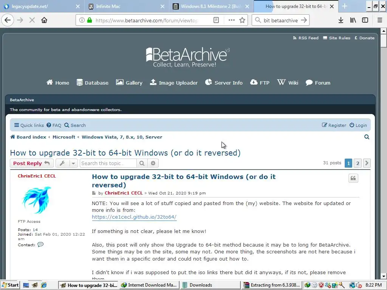
Task: Stop loading the page with X button
Action: [x=32, y=20]
